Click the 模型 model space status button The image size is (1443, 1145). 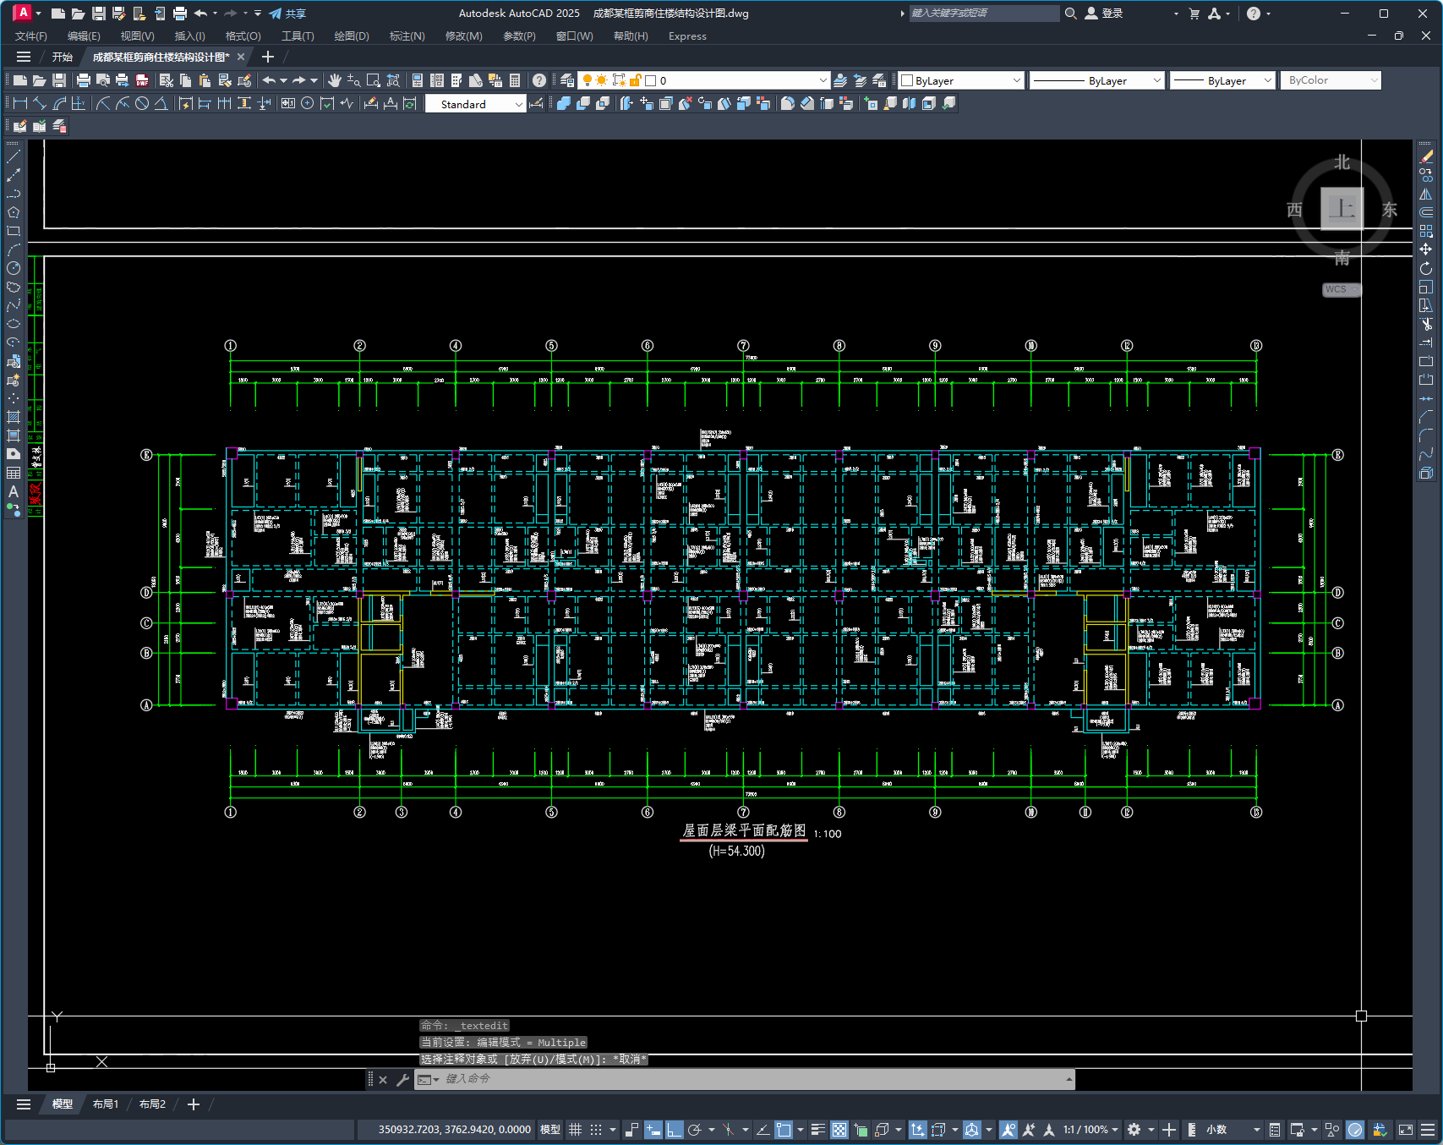(550, 1130)
